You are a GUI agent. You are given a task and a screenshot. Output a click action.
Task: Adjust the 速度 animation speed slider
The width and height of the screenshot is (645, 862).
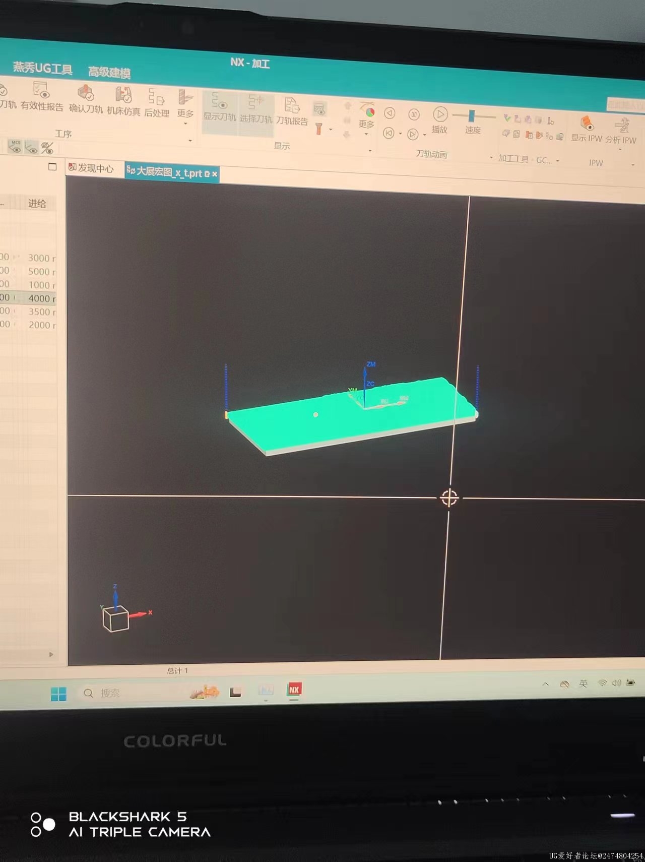472,116
